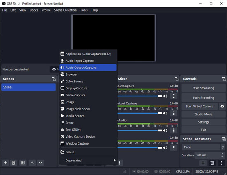Viewport: 227px width, 175px height.
Task: Pick Color Source from the menu
Action: click(x=88, y=81)
